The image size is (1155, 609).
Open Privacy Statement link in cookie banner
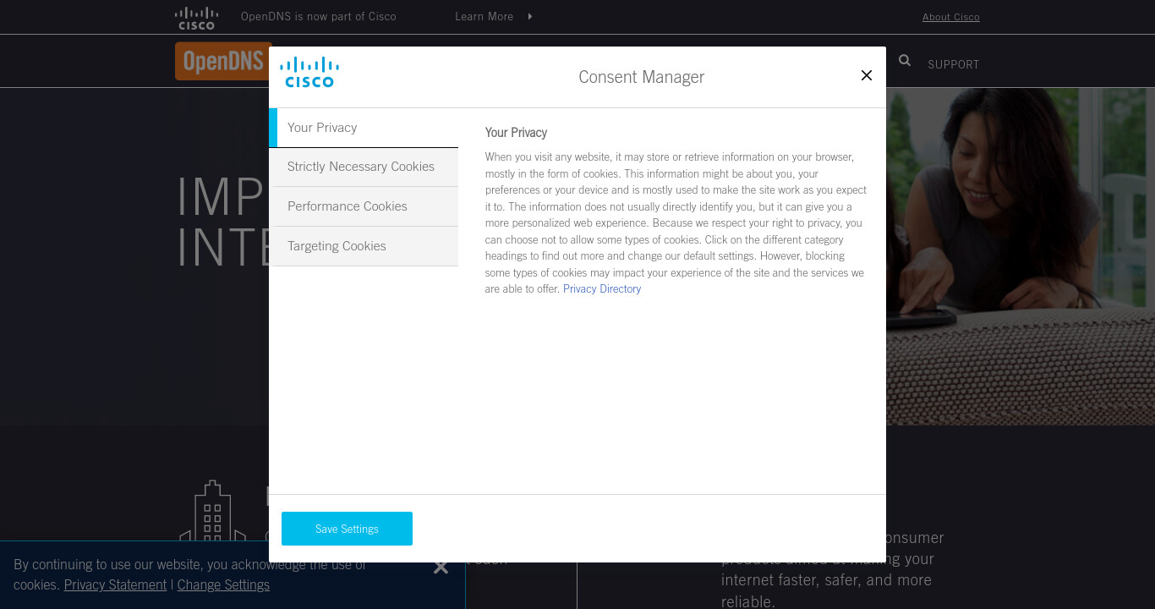(115, 584)
